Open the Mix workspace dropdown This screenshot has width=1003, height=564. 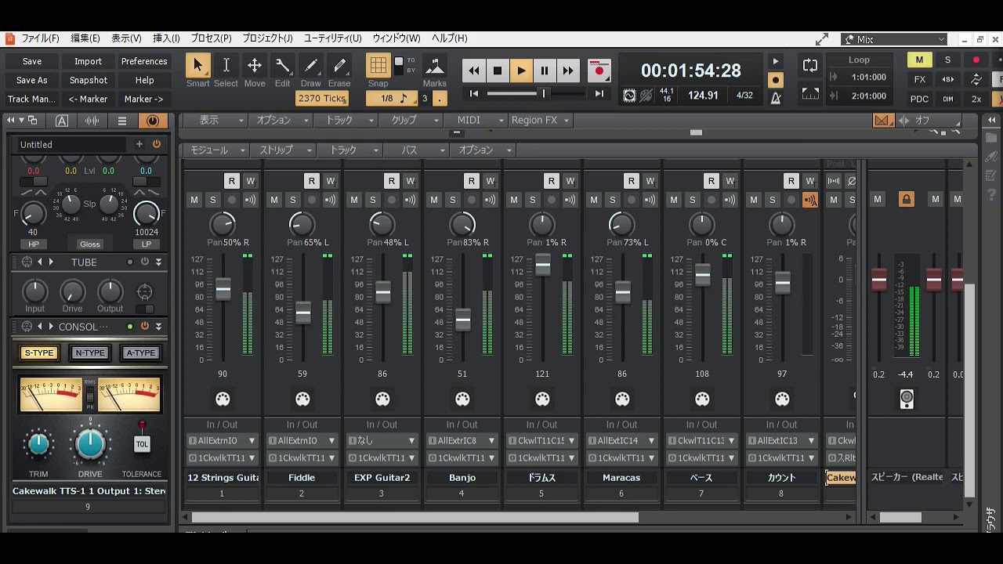pyautogui.click(x=896, y=39)
